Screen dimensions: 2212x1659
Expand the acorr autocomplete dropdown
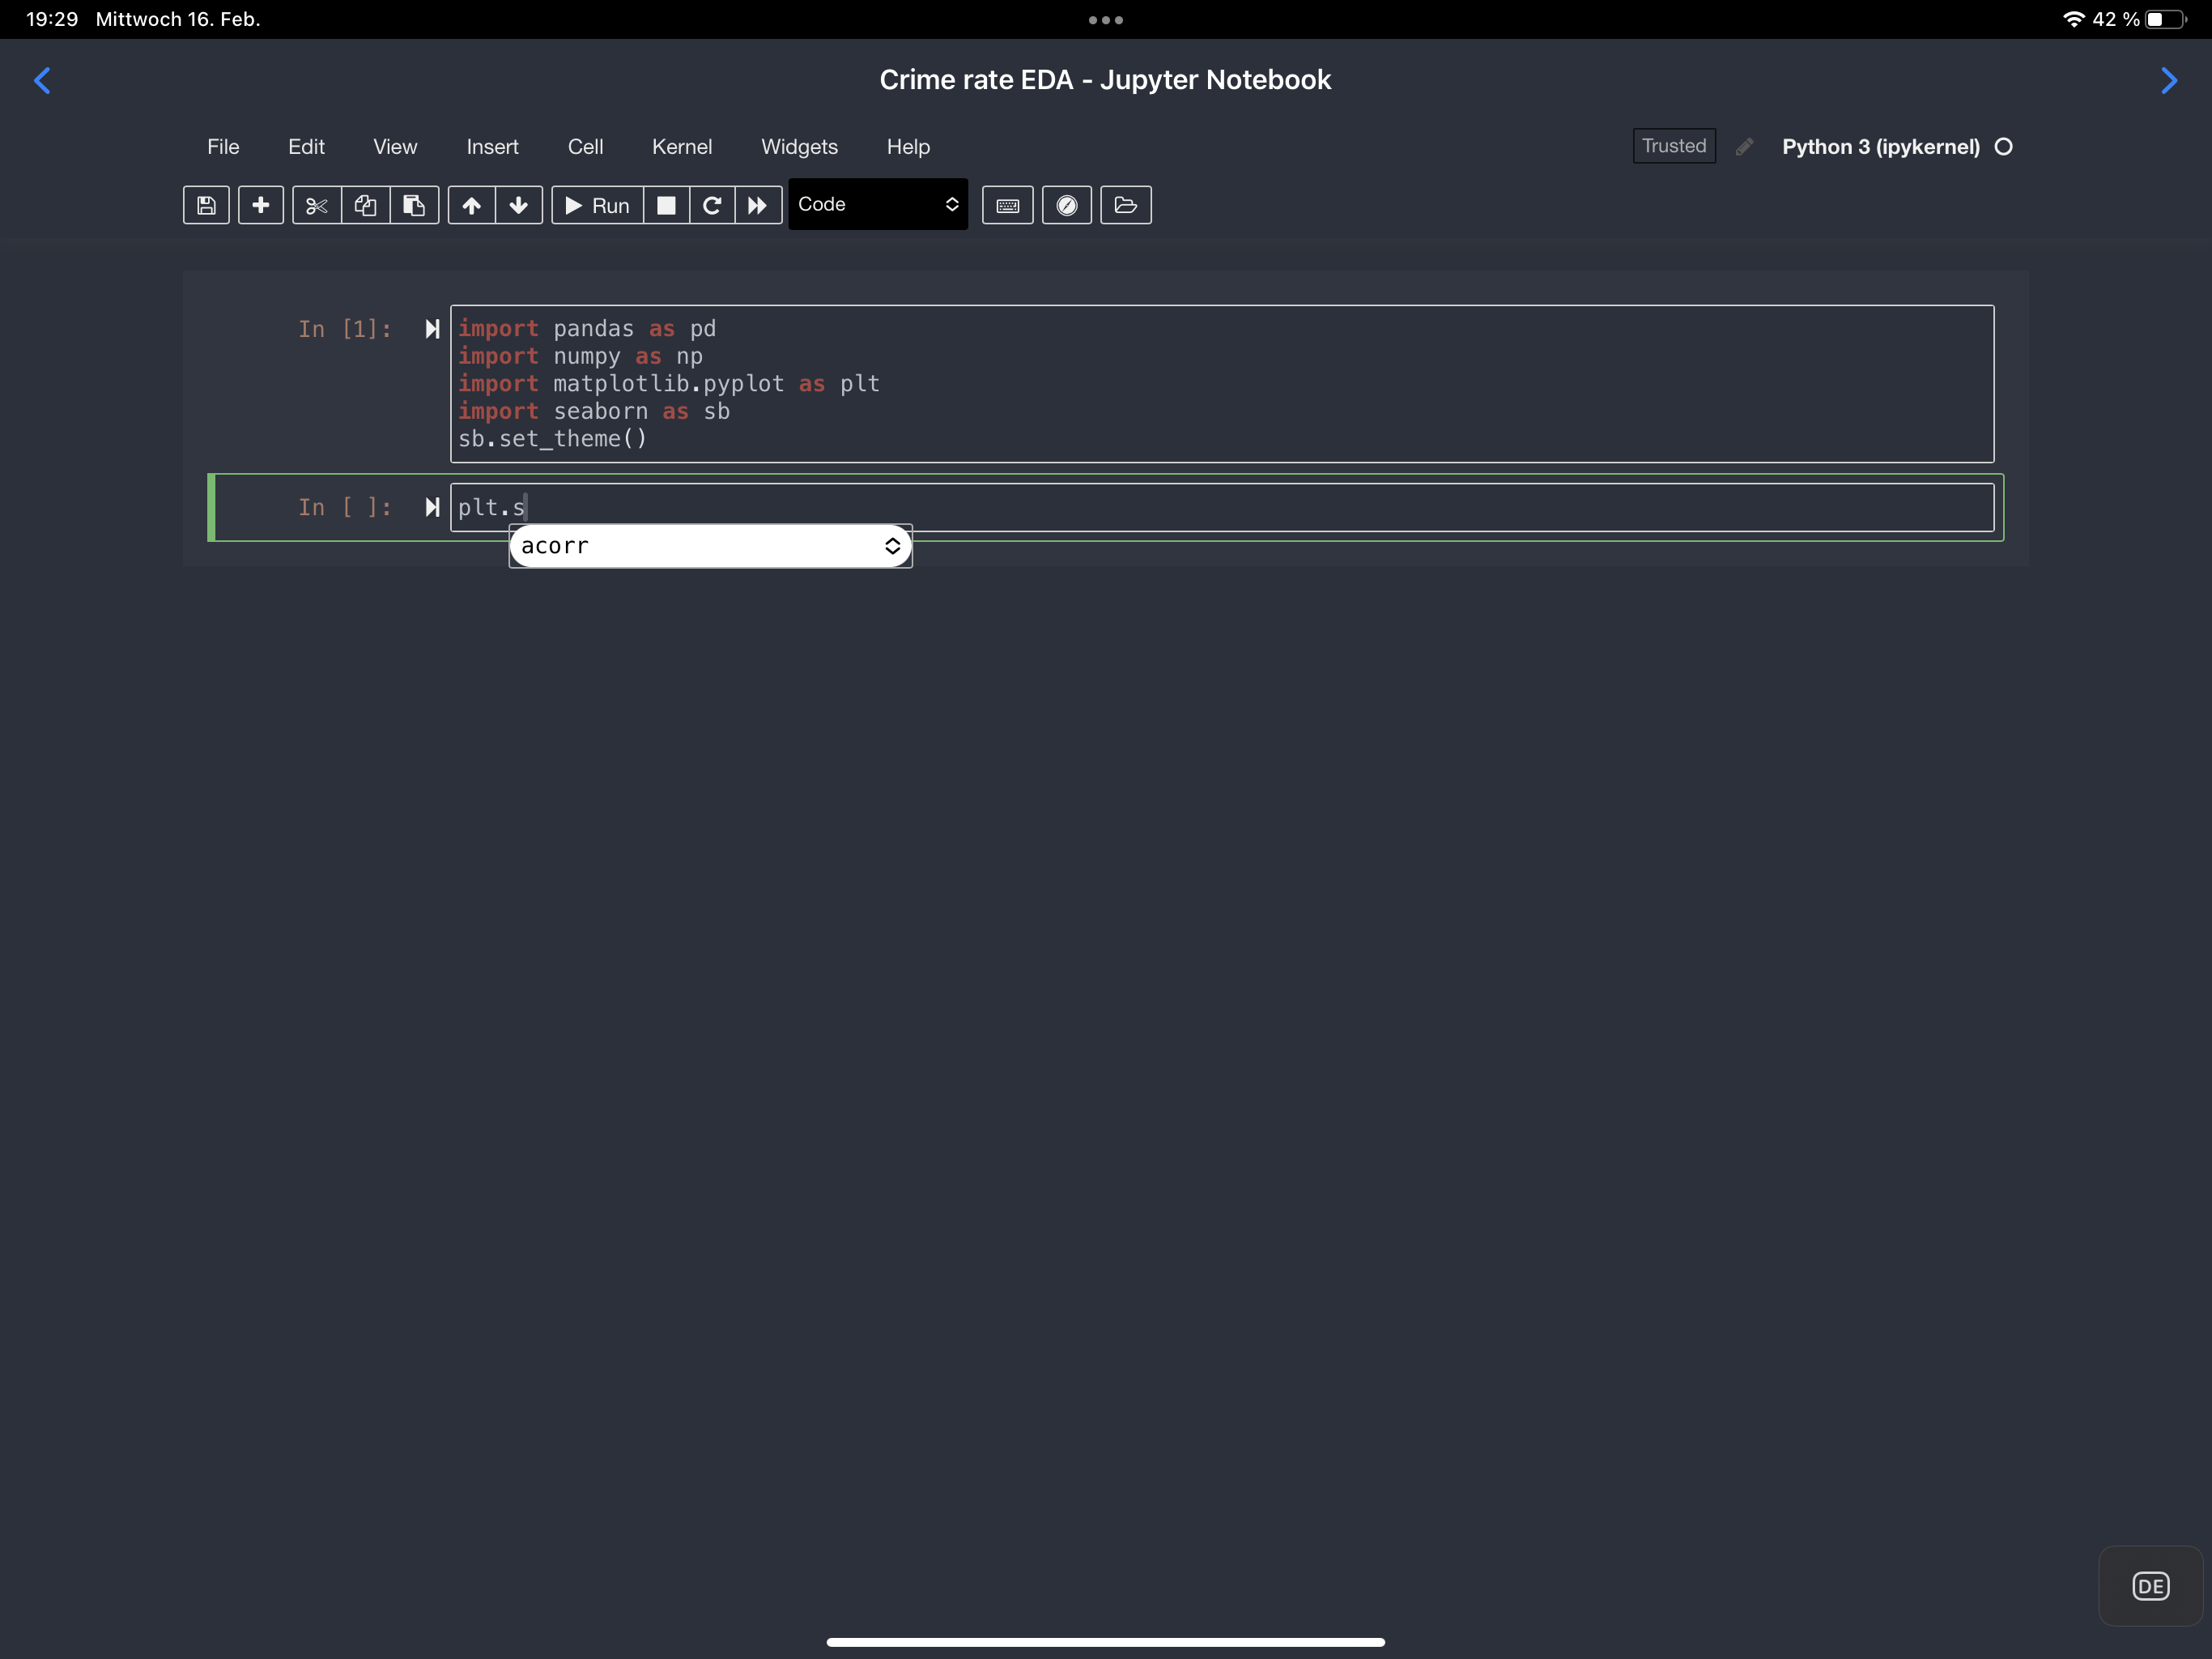tap(893, 545)
